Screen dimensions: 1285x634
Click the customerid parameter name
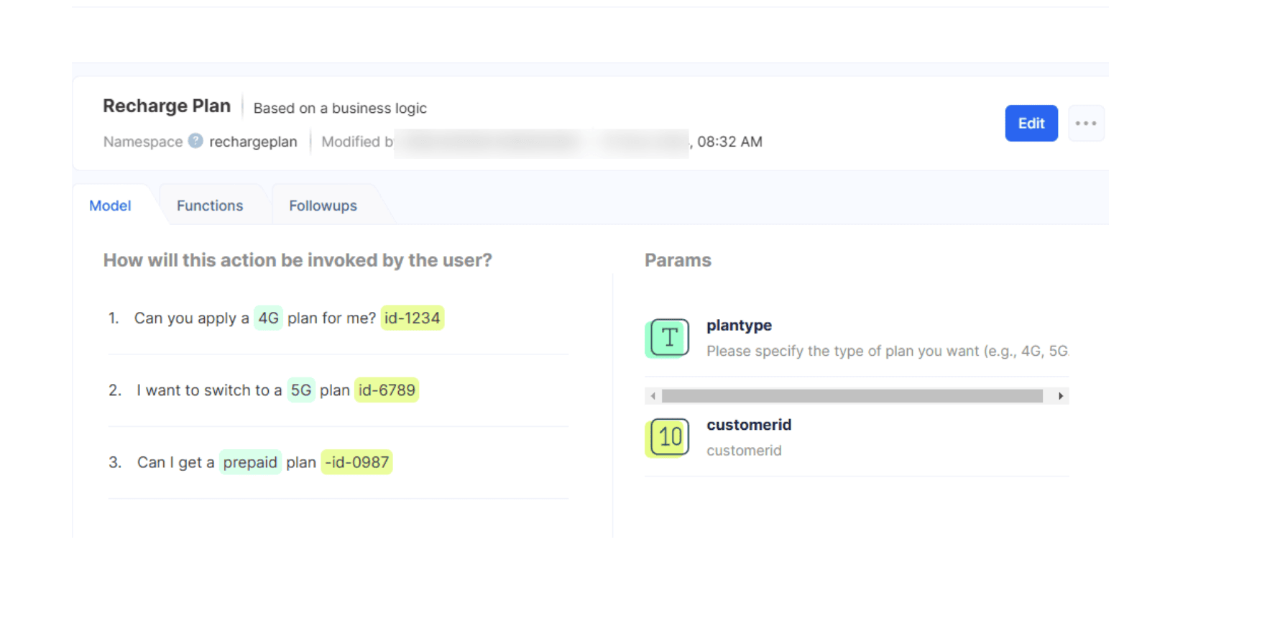click(x=749, y=425)
